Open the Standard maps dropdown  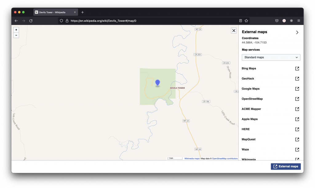271,57
